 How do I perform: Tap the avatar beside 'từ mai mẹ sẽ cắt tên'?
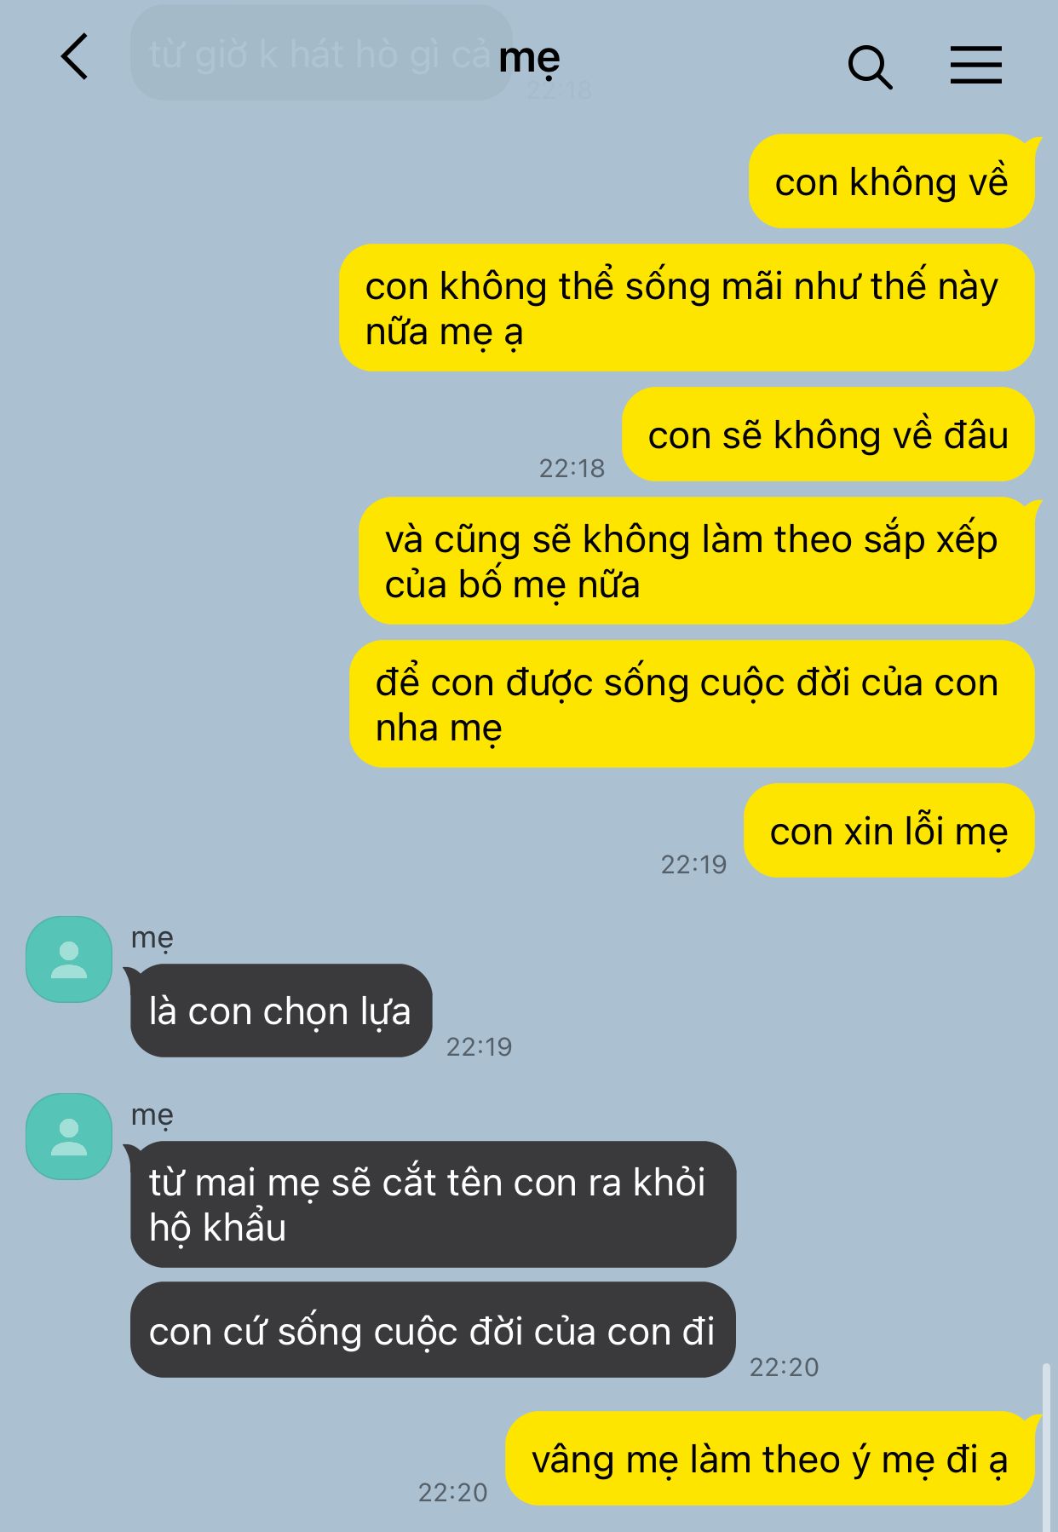click(69, 1137)
